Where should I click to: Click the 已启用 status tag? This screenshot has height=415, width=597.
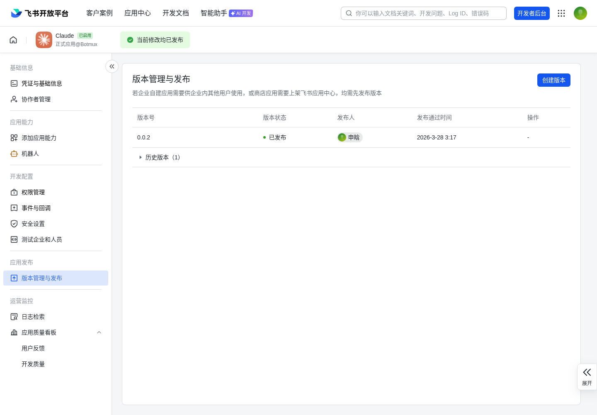click(x=85, y=36)
